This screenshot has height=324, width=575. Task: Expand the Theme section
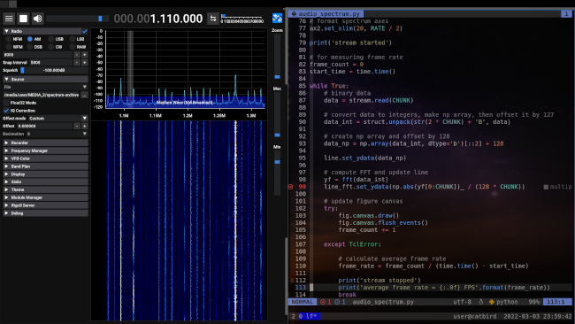pyautogui.click(x=46, y=189)
